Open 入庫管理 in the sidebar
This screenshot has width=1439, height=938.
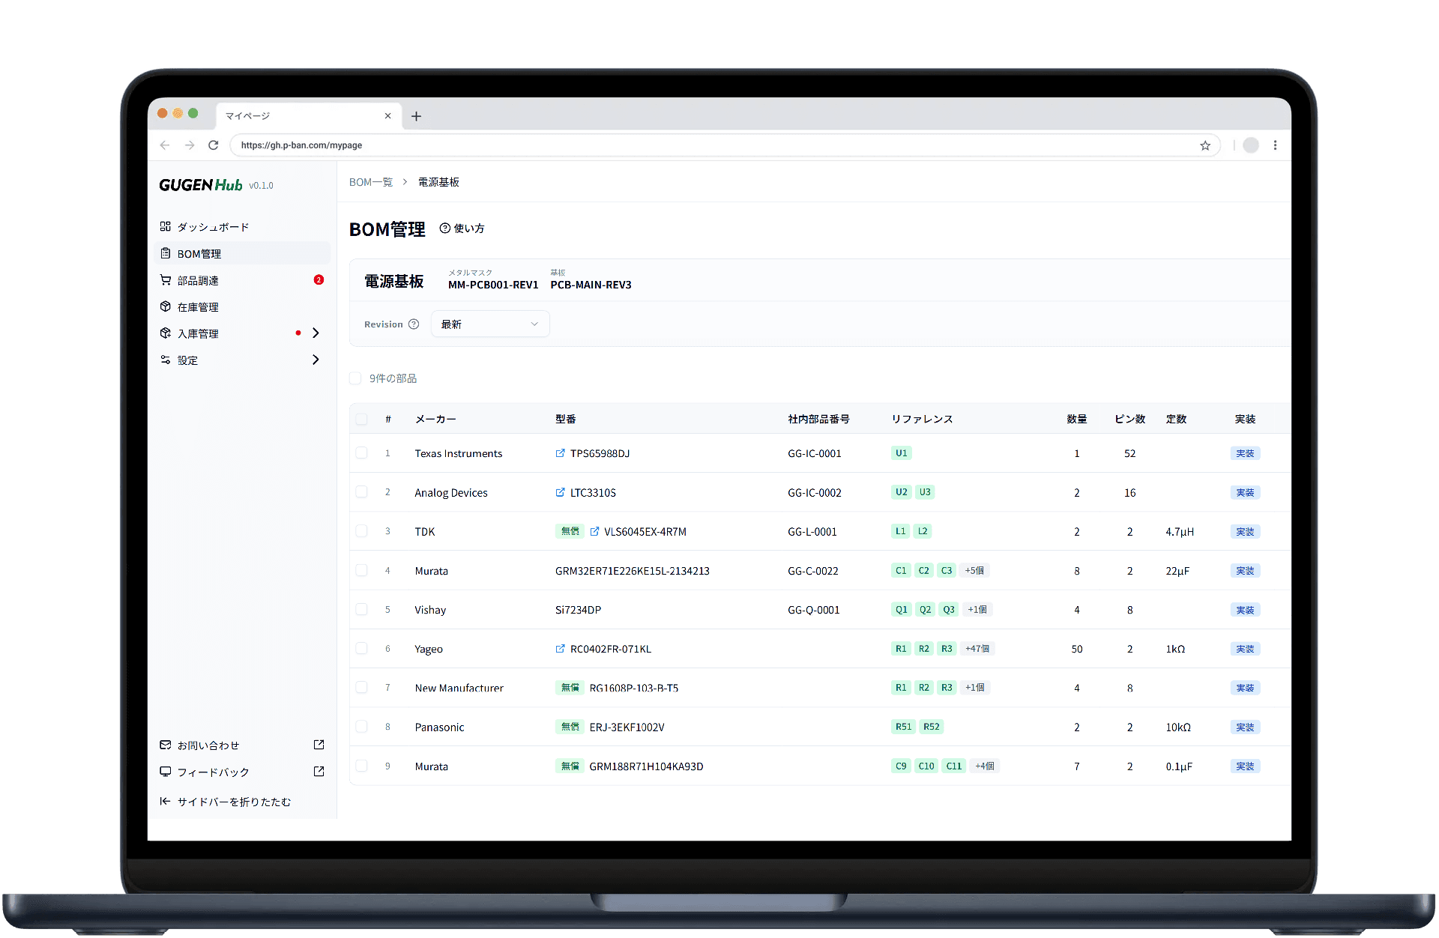pos(242,333)
